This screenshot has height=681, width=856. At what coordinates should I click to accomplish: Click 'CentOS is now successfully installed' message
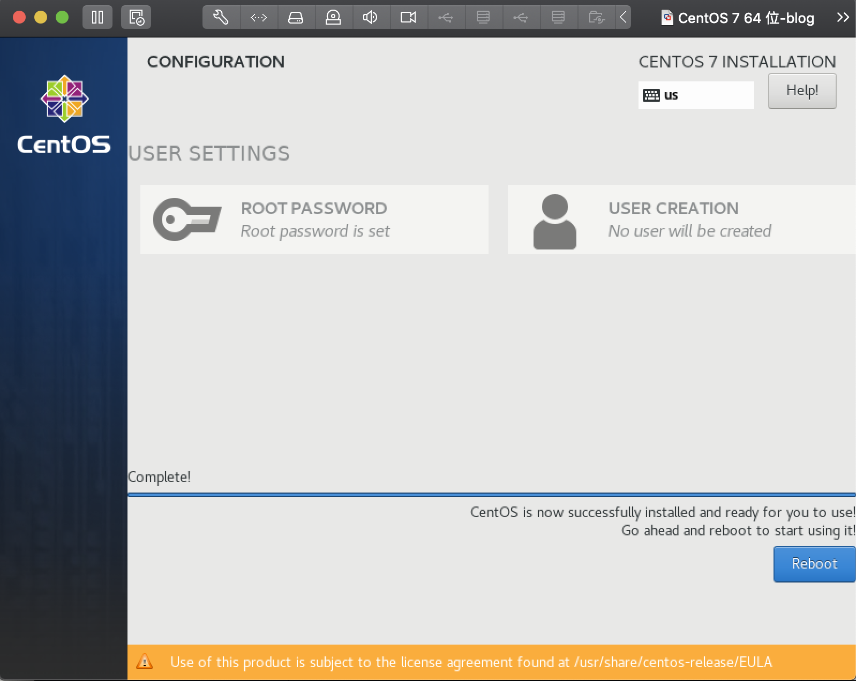663,512
